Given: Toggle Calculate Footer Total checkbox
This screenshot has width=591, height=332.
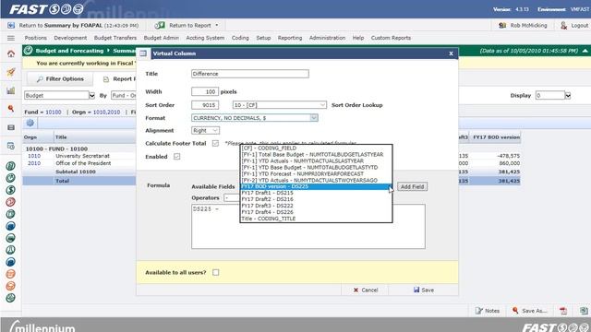Looking at the screenshot, I should (x=215, y=144).
